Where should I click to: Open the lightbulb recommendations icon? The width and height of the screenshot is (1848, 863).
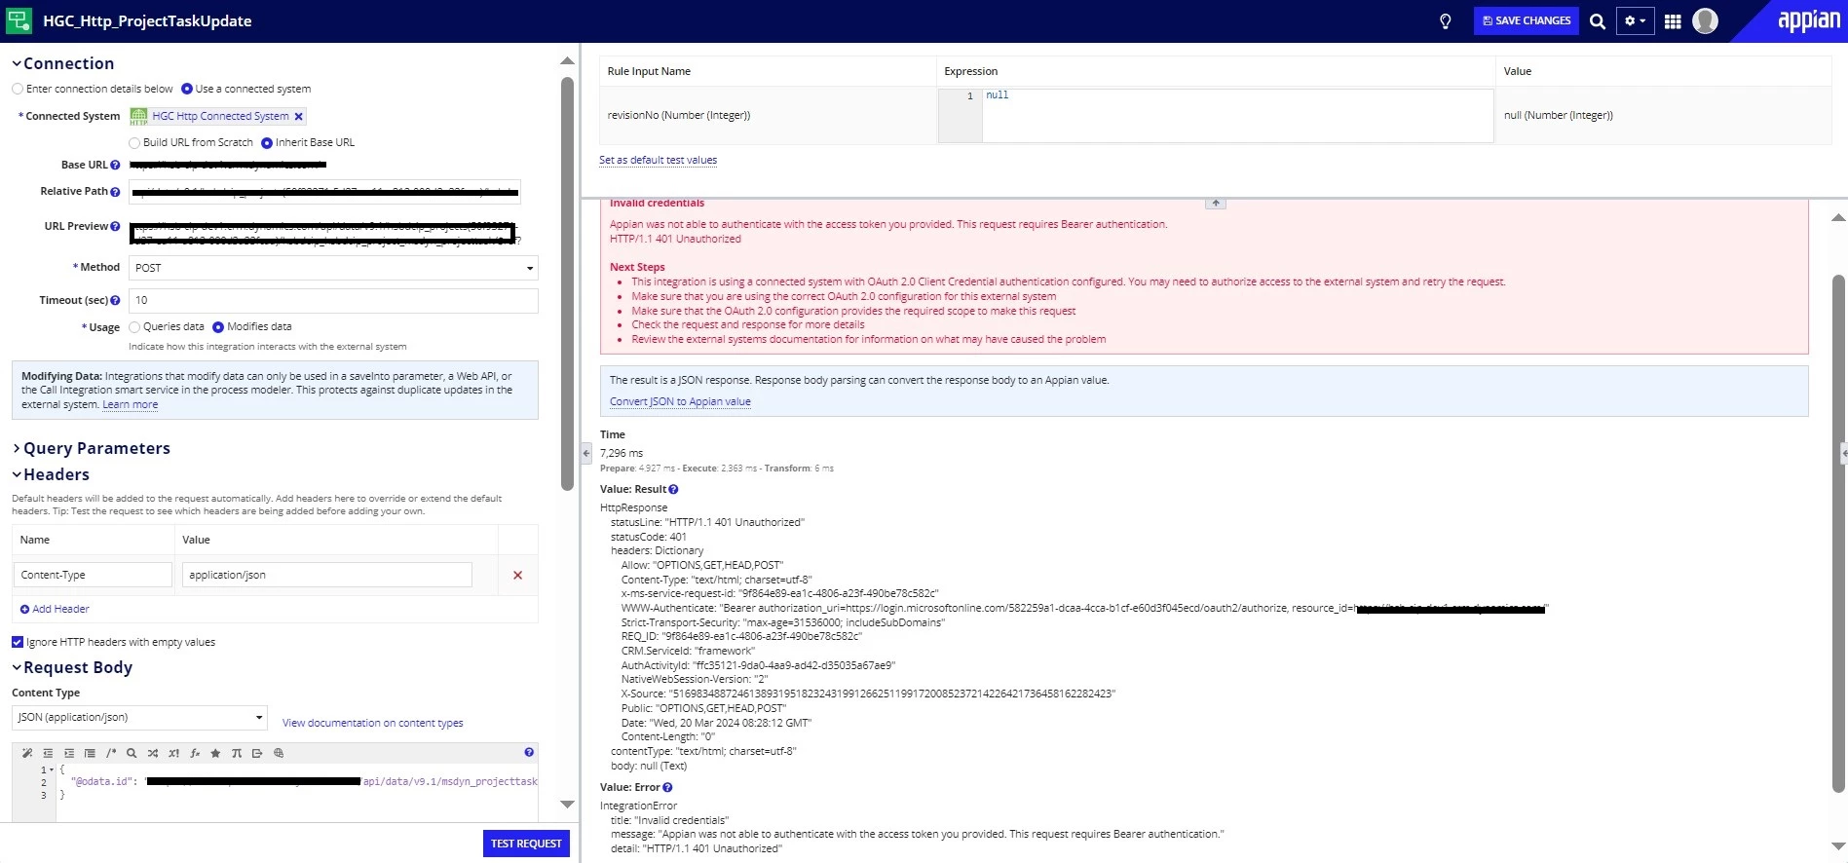(1446, 21)
